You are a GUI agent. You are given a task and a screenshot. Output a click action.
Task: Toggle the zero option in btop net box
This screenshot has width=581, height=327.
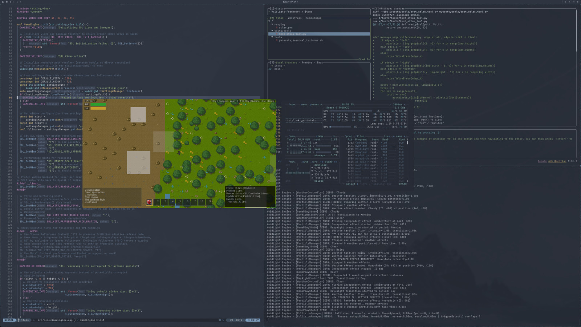point(314,162)
